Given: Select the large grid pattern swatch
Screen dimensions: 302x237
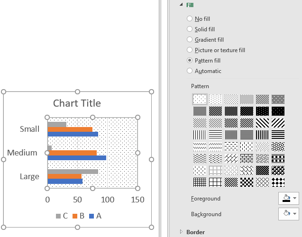Looking at the screenshot, I should (215, 182).
